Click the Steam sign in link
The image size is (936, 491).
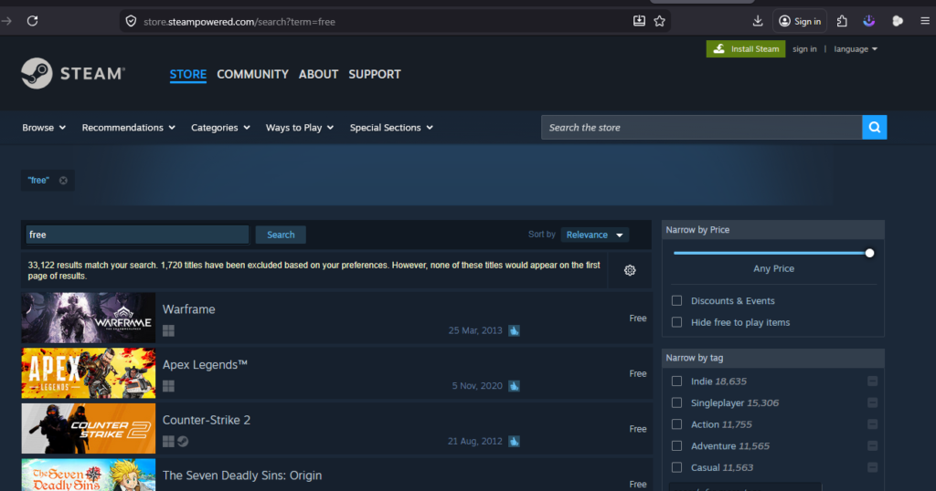[x=804, y=49]
